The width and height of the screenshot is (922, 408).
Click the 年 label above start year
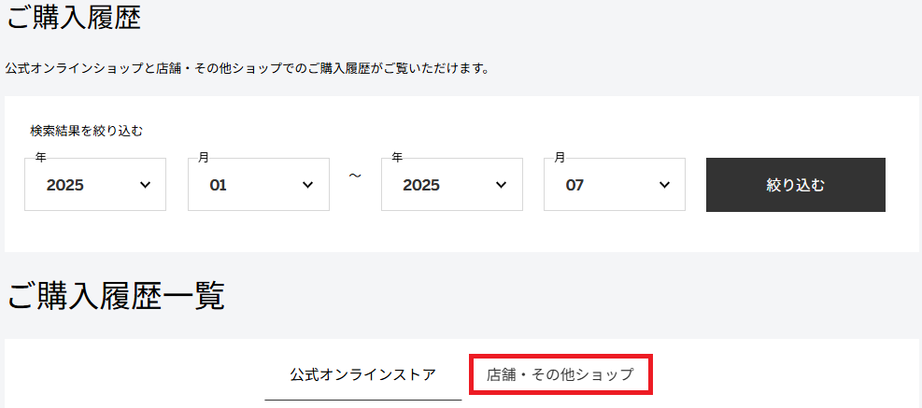40,157
